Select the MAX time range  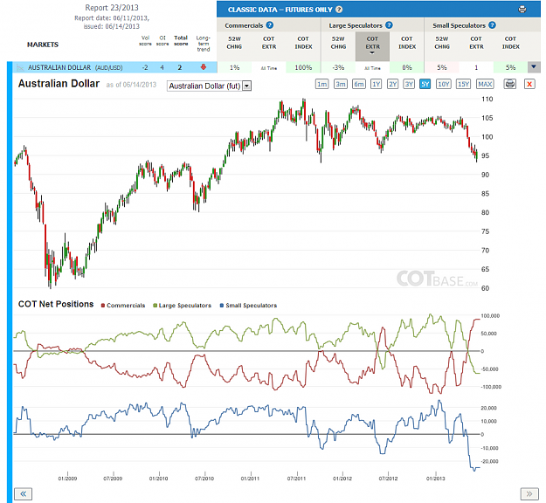click(x=485, y=84)
